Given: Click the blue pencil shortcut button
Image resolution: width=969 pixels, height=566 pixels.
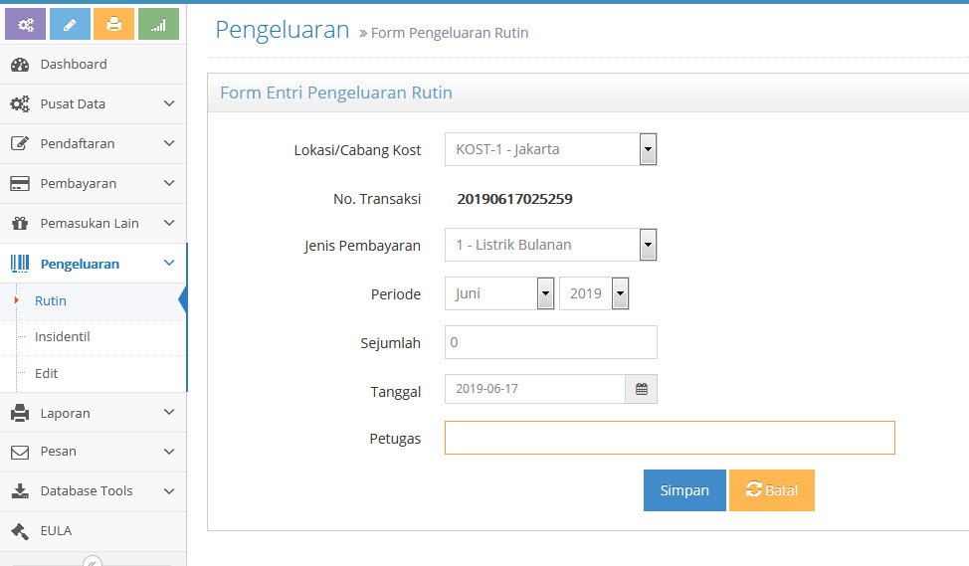Looking at the screenshot, I should click(70, 24).
